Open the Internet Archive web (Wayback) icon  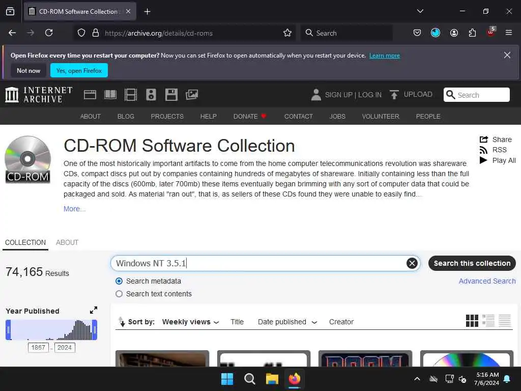(x=90, y=95)
